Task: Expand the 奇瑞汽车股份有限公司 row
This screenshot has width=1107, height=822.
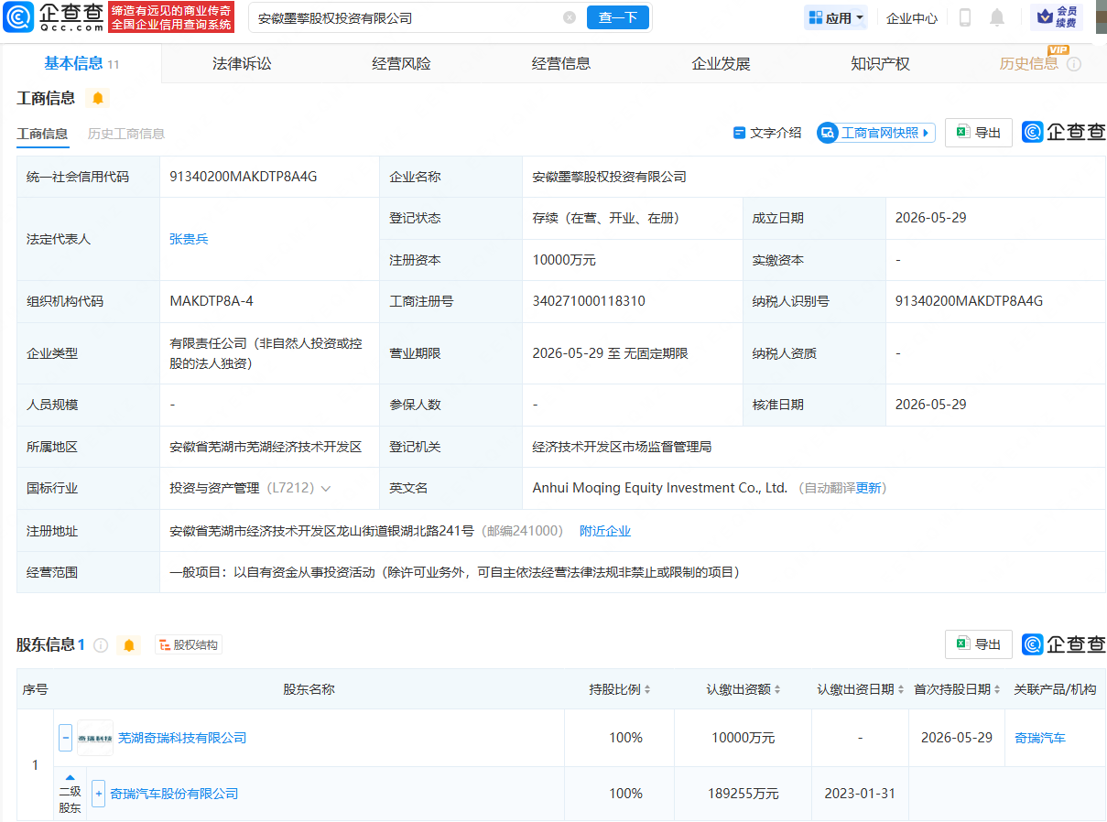Action: coord(98,794)
